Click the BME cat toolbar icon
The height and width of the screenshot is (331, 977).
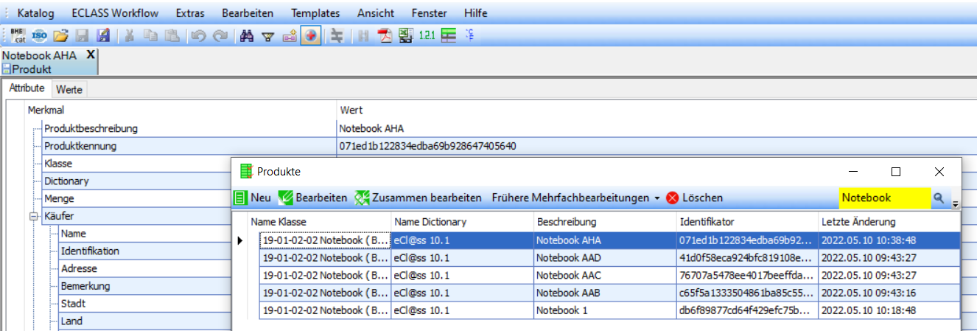coord(18,35)
